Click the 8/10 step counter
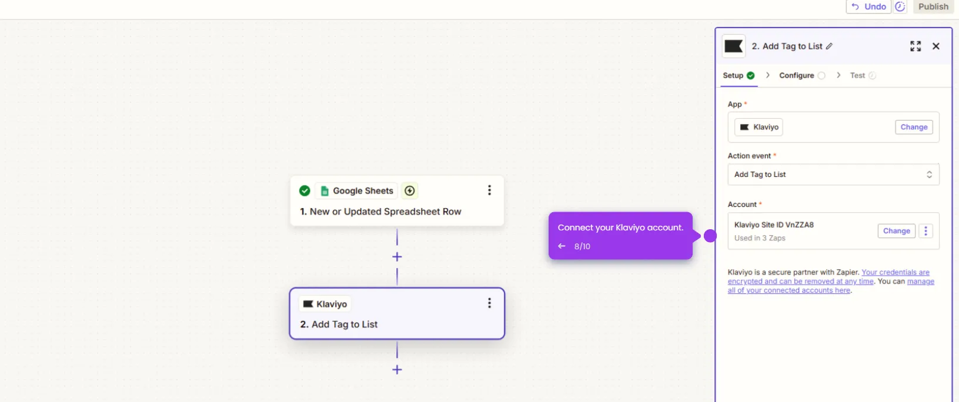This screenshot has height=402, width=959. pos(582,246)
